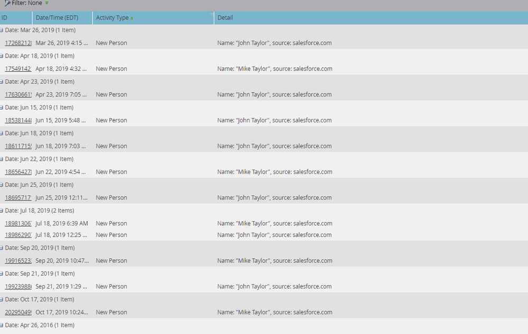The width and height of the screenshot is (528, 334).
Task: Collapse the Apr 26, 2016 group
Action: 2,326
